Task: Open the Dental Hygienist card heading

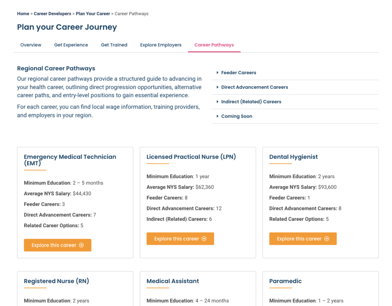Action: click(293, 157)
